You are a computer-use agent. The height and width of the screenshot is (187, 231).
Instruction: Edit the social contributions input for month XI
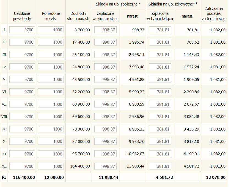[105, 154]
